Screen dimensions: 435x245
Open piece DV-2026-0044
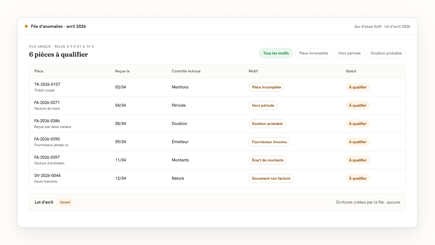pyautogui.click(x=47, y=176)
